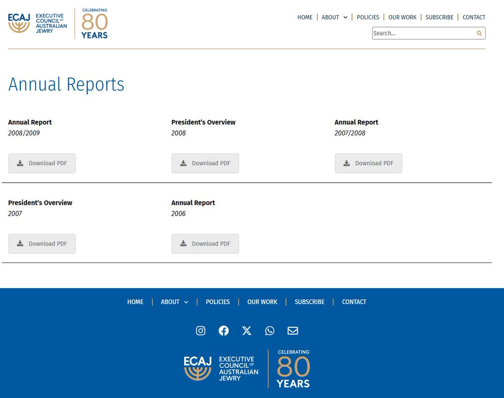Viewport: 504px width, 398px height.
Task: Open Contact in footer menu
Action: tap(354, 302)
